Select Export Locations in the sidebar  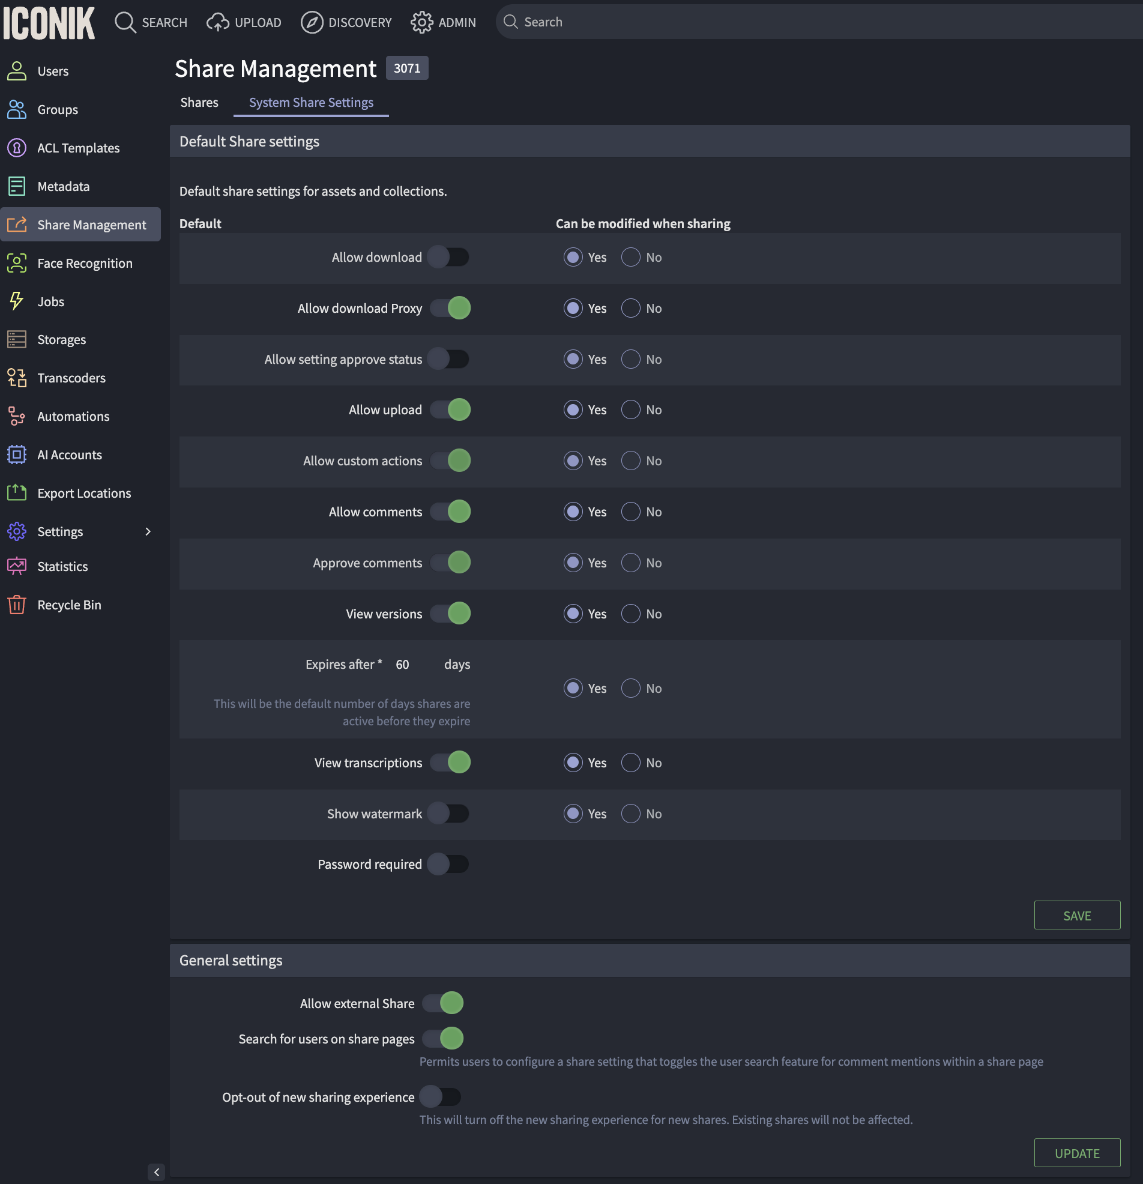tap(83, 493)
